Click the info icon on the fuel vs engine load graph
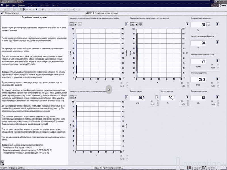 tap(141, 25)
